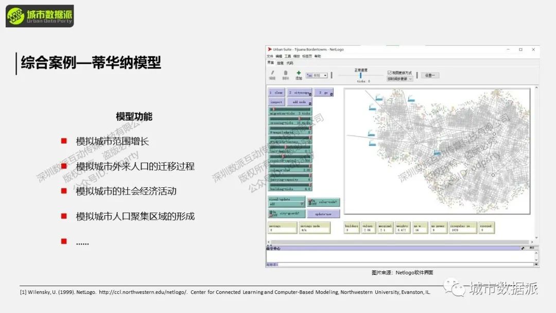
Task: Click the builders monitor
Action: pyautogui.click(x=352, y=228)
